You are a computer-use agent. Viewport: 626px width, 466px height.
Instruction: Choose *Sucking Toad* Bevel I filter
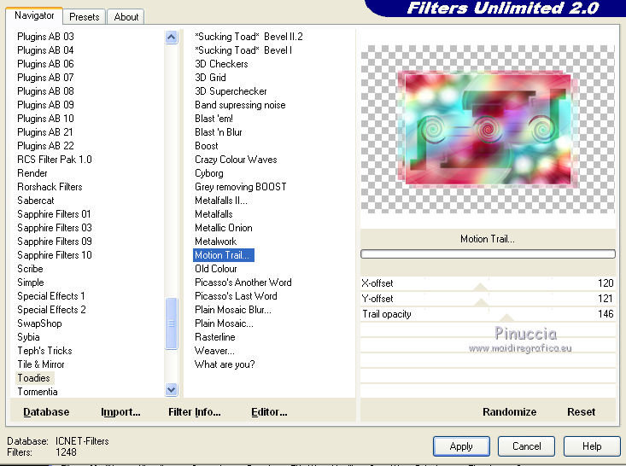tap(243, 50)
